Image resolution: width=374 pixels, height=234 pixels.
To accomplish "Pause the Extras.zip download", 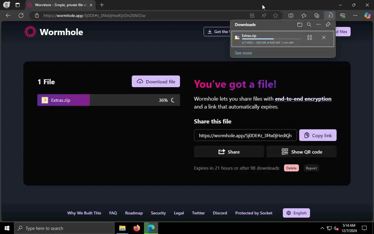I will pyautogui.click(x=310, y=37).
